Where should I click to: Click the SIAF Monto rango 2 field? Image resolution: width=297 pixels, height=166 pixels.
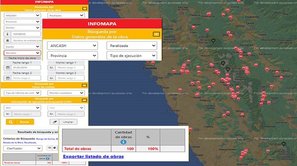point(70,114)
